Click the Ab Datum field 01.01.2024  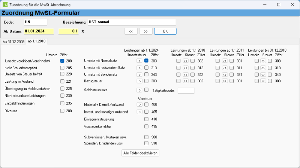(x=39, y=31)
